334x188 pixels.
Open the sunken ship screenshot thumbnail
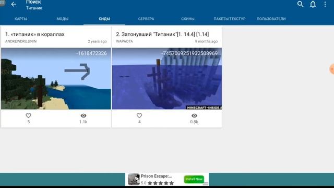(167, 79)
